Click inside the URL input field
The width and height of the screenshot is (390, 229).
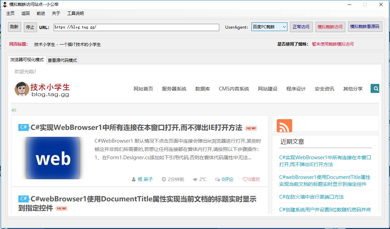[x=137, y=27]
